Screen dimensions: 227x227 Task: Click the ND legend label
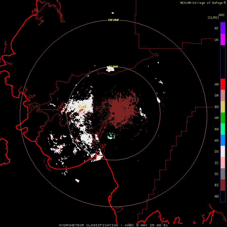tap(216, 196)
